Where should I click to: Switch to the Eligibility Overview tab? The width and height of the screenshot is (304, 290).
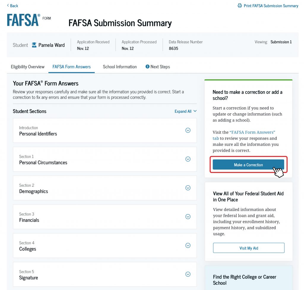click(x=28, y=67)
